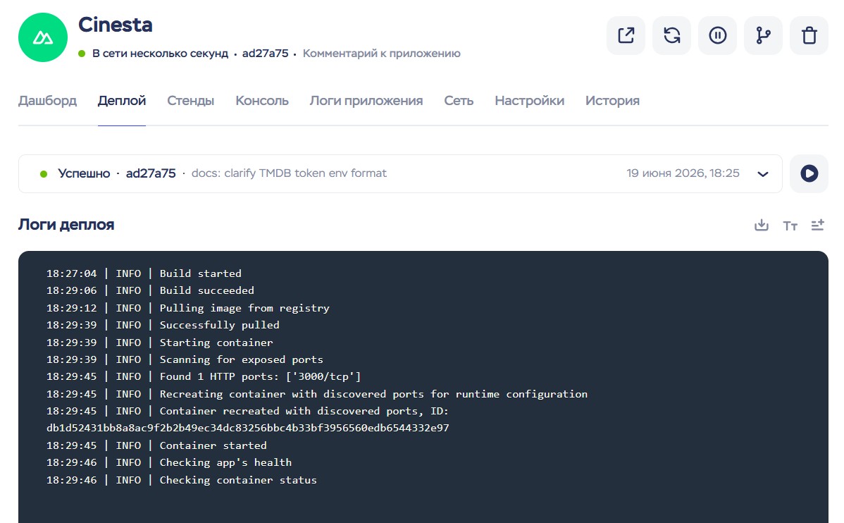Click the log lines settings icon

point(818,225)
